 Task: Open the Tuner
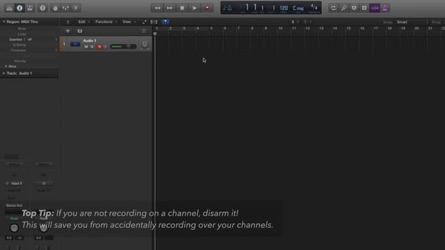[x=343, y=8]
